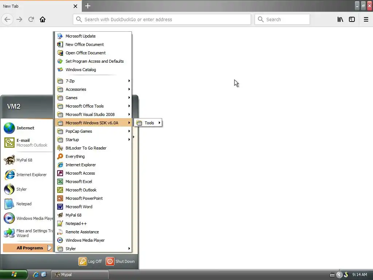Choose New Office Document
This screenshot has height=280, width=373.
click(x=93, y=44)
